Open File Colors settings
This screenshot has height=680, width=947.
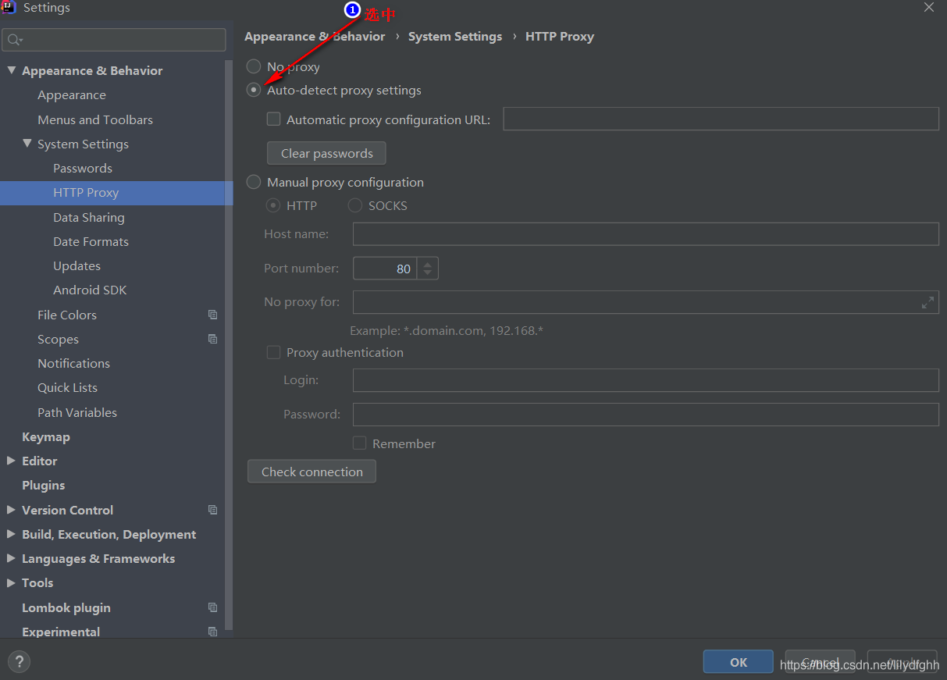tap(67, 315)
